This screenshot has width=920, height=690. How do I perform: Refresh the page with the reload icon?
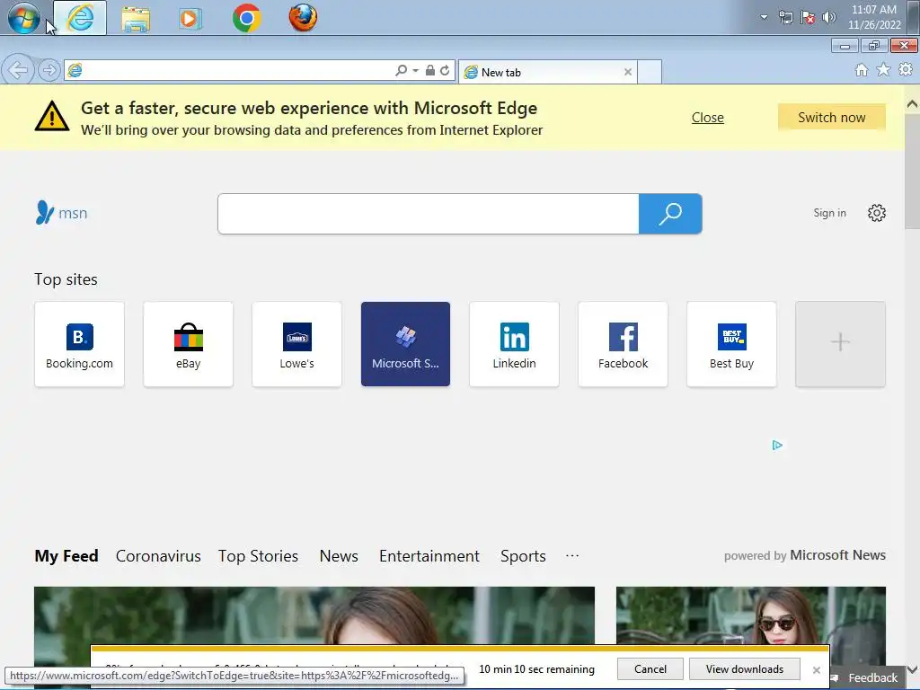[x=446, y=70]
